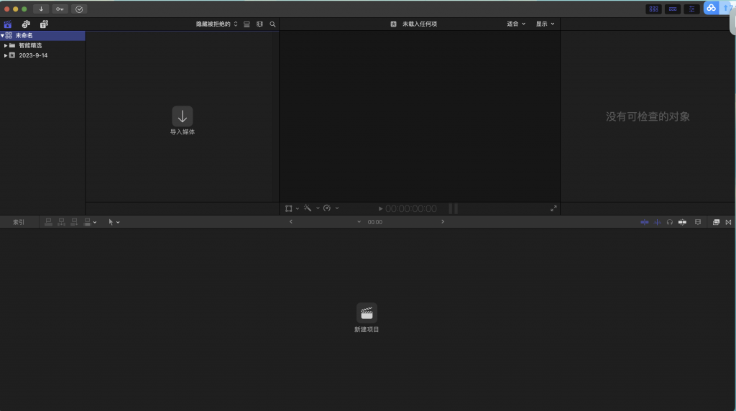
Task: Click the upload arrow icon at the top-right edge
Action: [x=726, y=8]
